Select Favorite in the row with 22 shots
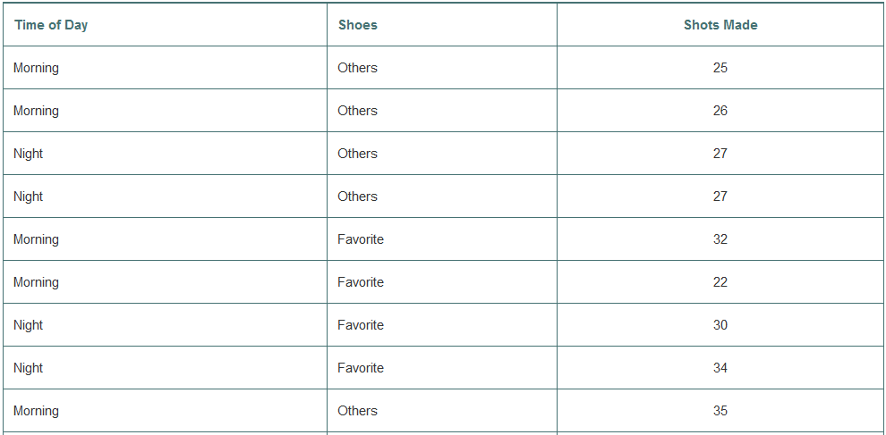The height and width of the screenshot is (435, 886). point(361,282)
